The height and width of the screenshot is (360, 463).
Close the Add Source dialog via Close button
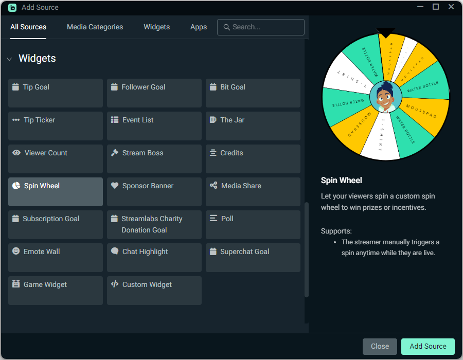point(380,346)
